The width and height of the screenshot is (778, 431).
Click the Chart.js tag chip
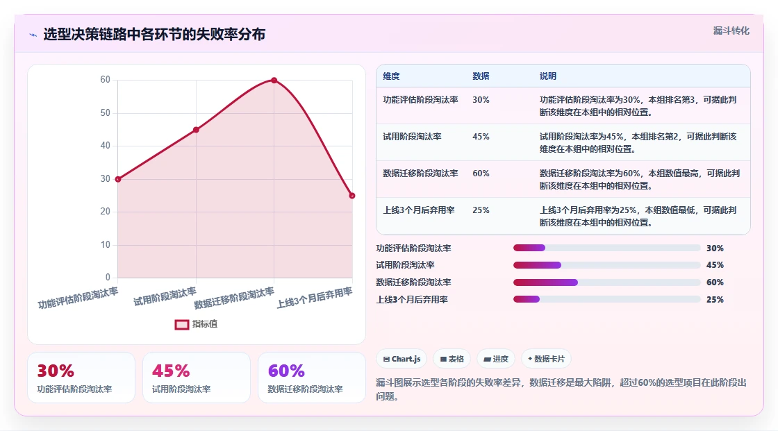coord(402,359)
